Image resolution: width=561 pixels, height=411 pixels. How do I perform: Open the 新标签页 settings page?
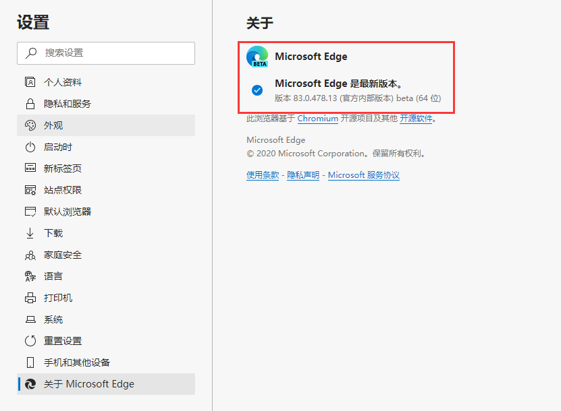(62, 168)
